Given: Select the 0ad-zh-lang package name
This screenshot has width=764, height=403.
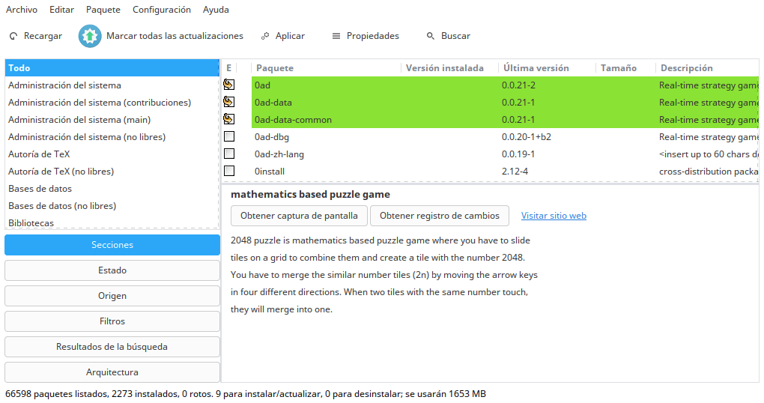Looking at the screenshot, I should coord(279,154).
